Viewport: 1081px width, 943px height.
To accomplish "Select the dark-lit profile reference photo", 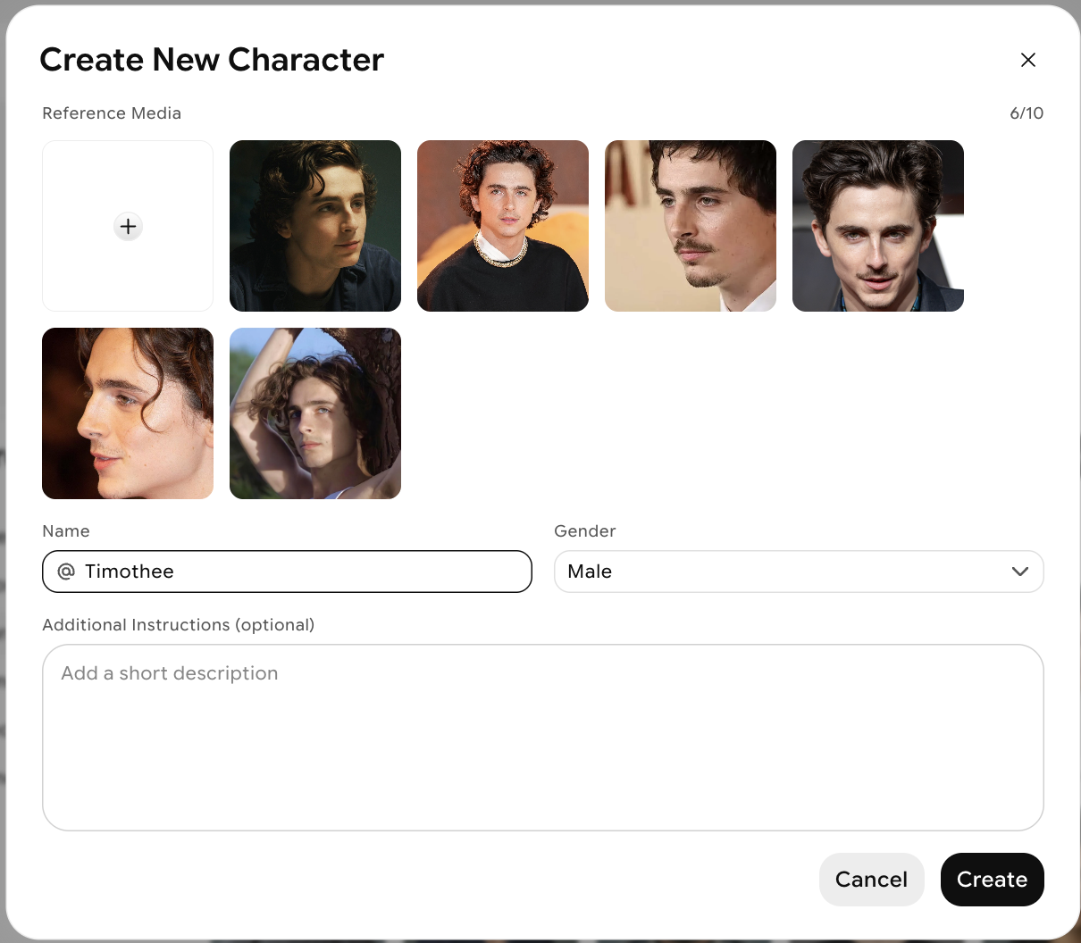I will (x=315, y=226).
